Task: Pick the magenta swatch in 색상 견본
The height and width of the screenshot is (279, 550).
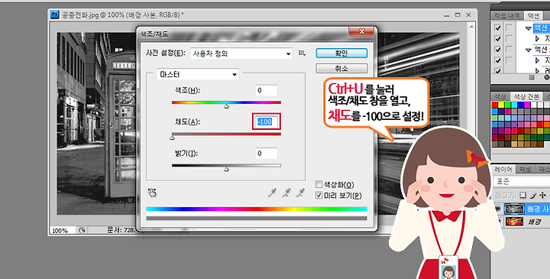Action: (527, 105)
